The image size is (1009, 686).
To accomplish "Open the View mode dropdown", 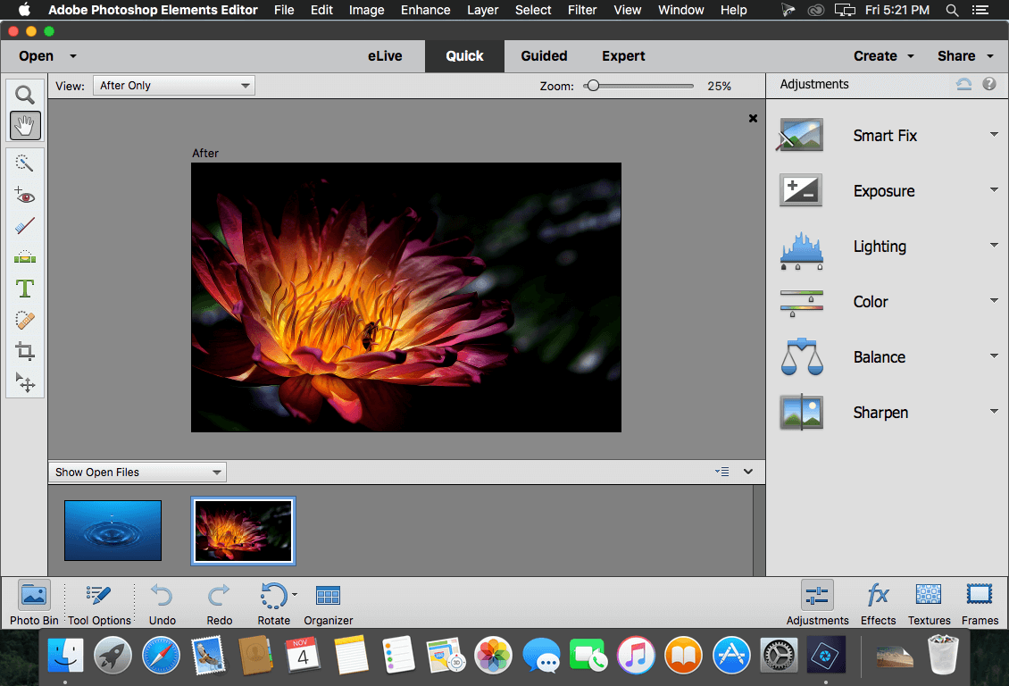I will 174,86.
